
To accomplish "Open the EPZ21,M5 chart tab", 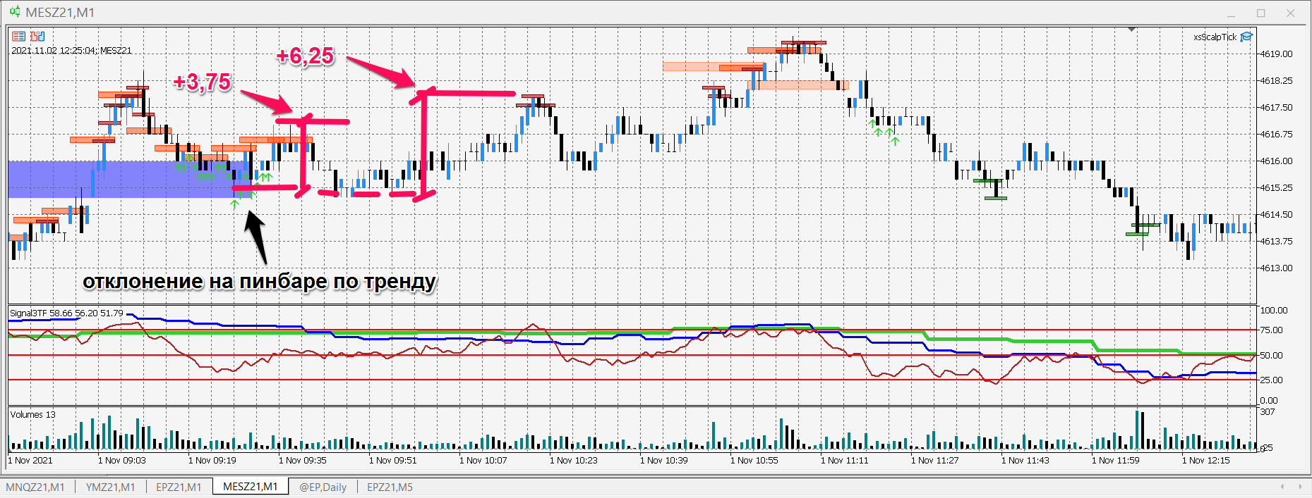I will tap(390, 487).
